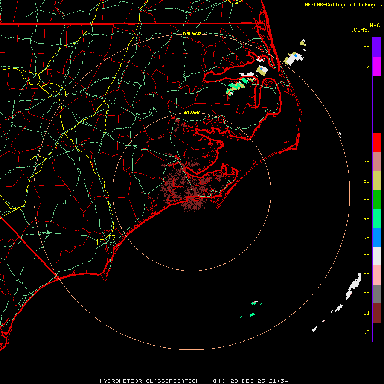Pick the HR green legend swatch

click(377, 200)
